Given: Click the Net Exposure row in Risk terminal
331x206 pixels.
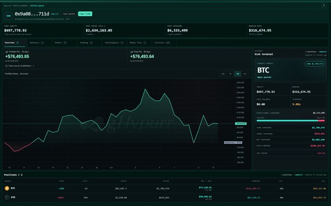Looking at the screenshot, I should 291,140.
